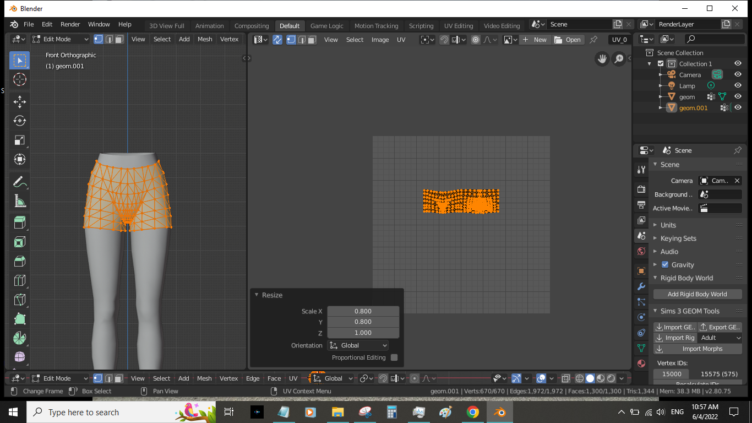Pin the image in UV editor header
Viewport: 752px width, 423px height.
(x=593, y=40)
